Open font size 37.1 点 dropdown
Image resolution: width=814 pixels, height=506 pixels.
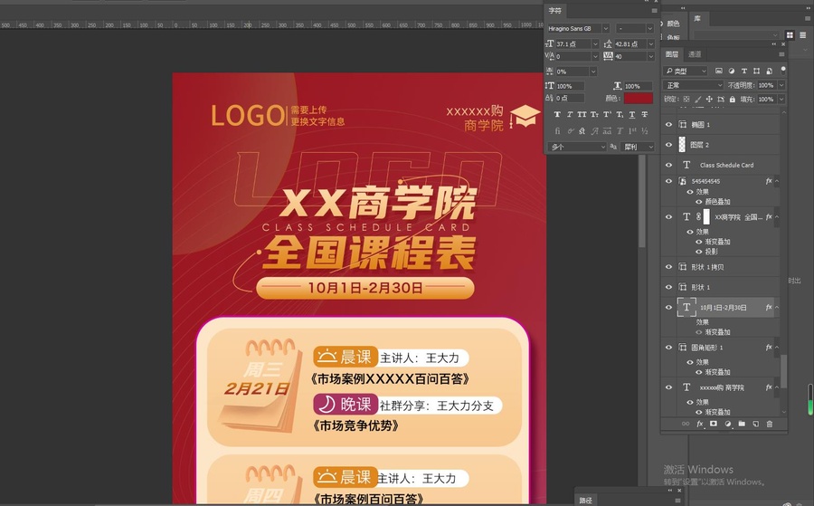[595, 44]
